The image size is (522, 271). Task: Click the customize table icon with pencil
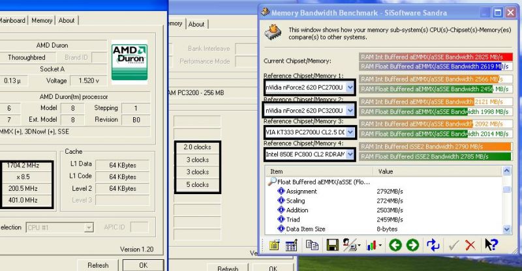pyautogui.click(x=291, y=246)
